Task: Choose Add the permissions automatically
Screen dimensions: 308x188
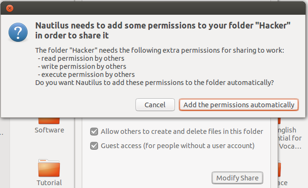Action: tap(239, 105)
